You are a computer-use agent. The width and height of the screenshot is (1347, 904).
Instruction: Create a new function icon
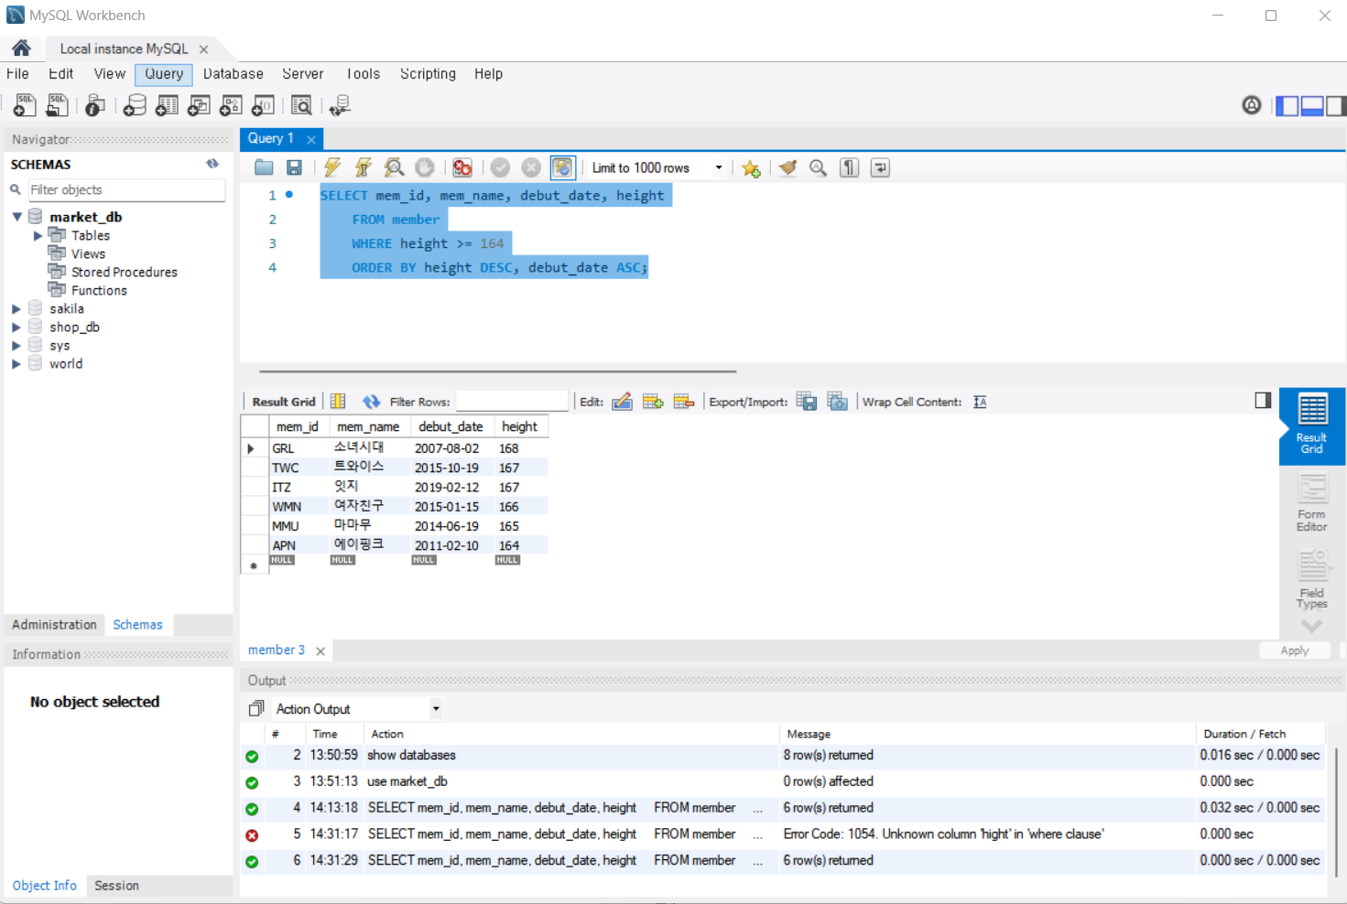pyautogui.click(x=263, y=106)
